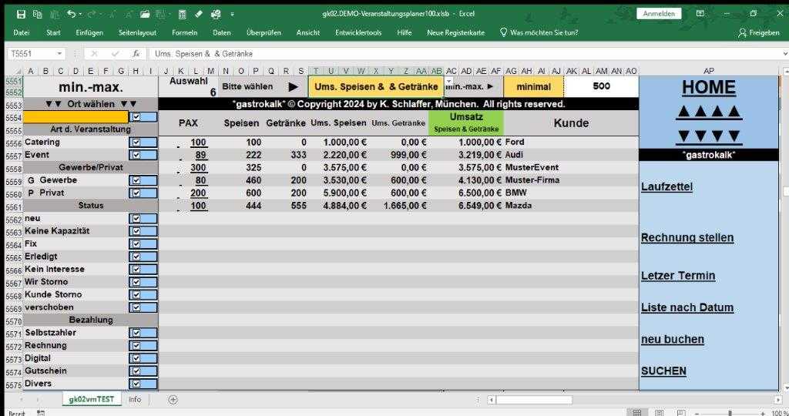Screen dimensions: 789x416
Task: Open the Name Box dropdown arrow
Action: tap(60, 54)
